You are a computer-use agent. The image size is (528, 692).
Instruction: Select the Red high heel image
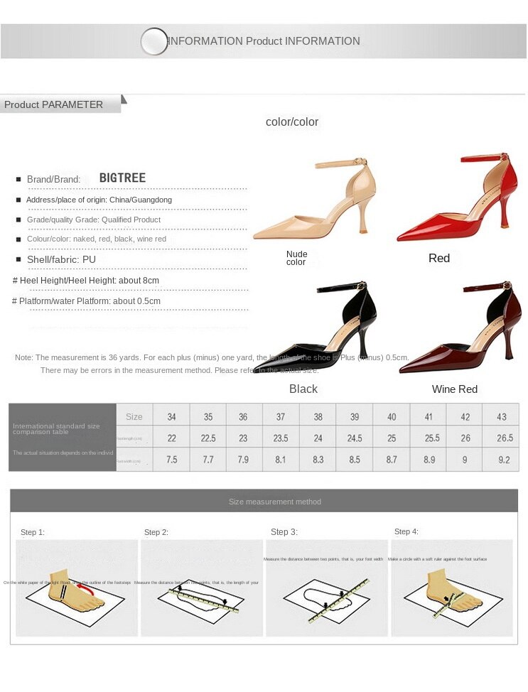click(458, 197)
